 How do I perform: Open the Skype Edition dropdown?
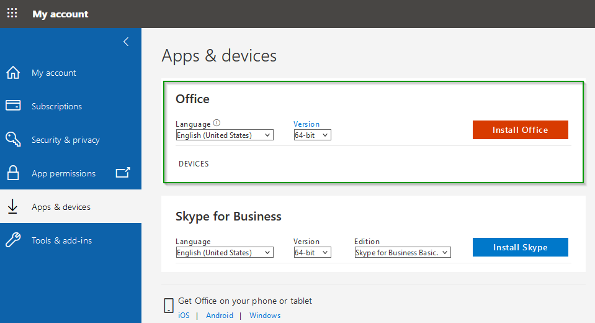tap(403, 253)
